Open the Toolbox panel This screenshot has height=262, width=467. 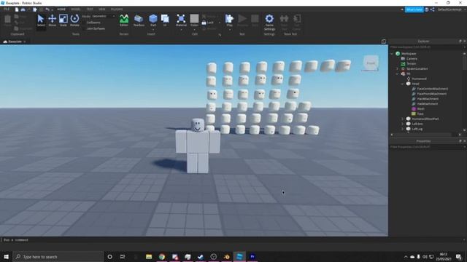(139, 20)
